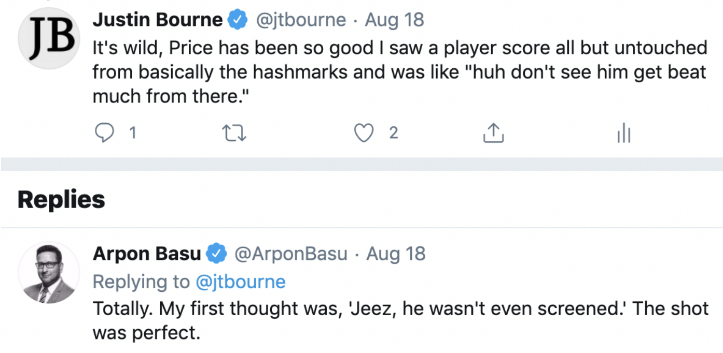Click the like count number 2
Screen dimensions: 723x353
(x=394, y=134)
